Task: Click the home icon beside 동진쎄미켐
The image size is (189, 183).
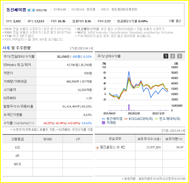Action: (x=29, y=10)
